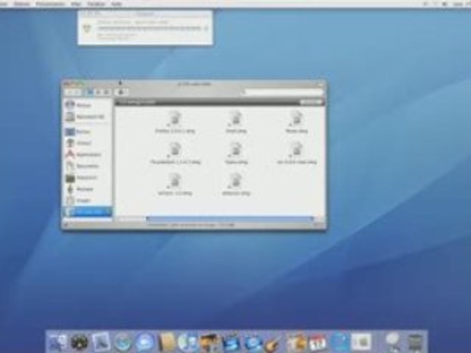471x353 pixels.
Task: Open the Aide menu
Action: [117, 3]
